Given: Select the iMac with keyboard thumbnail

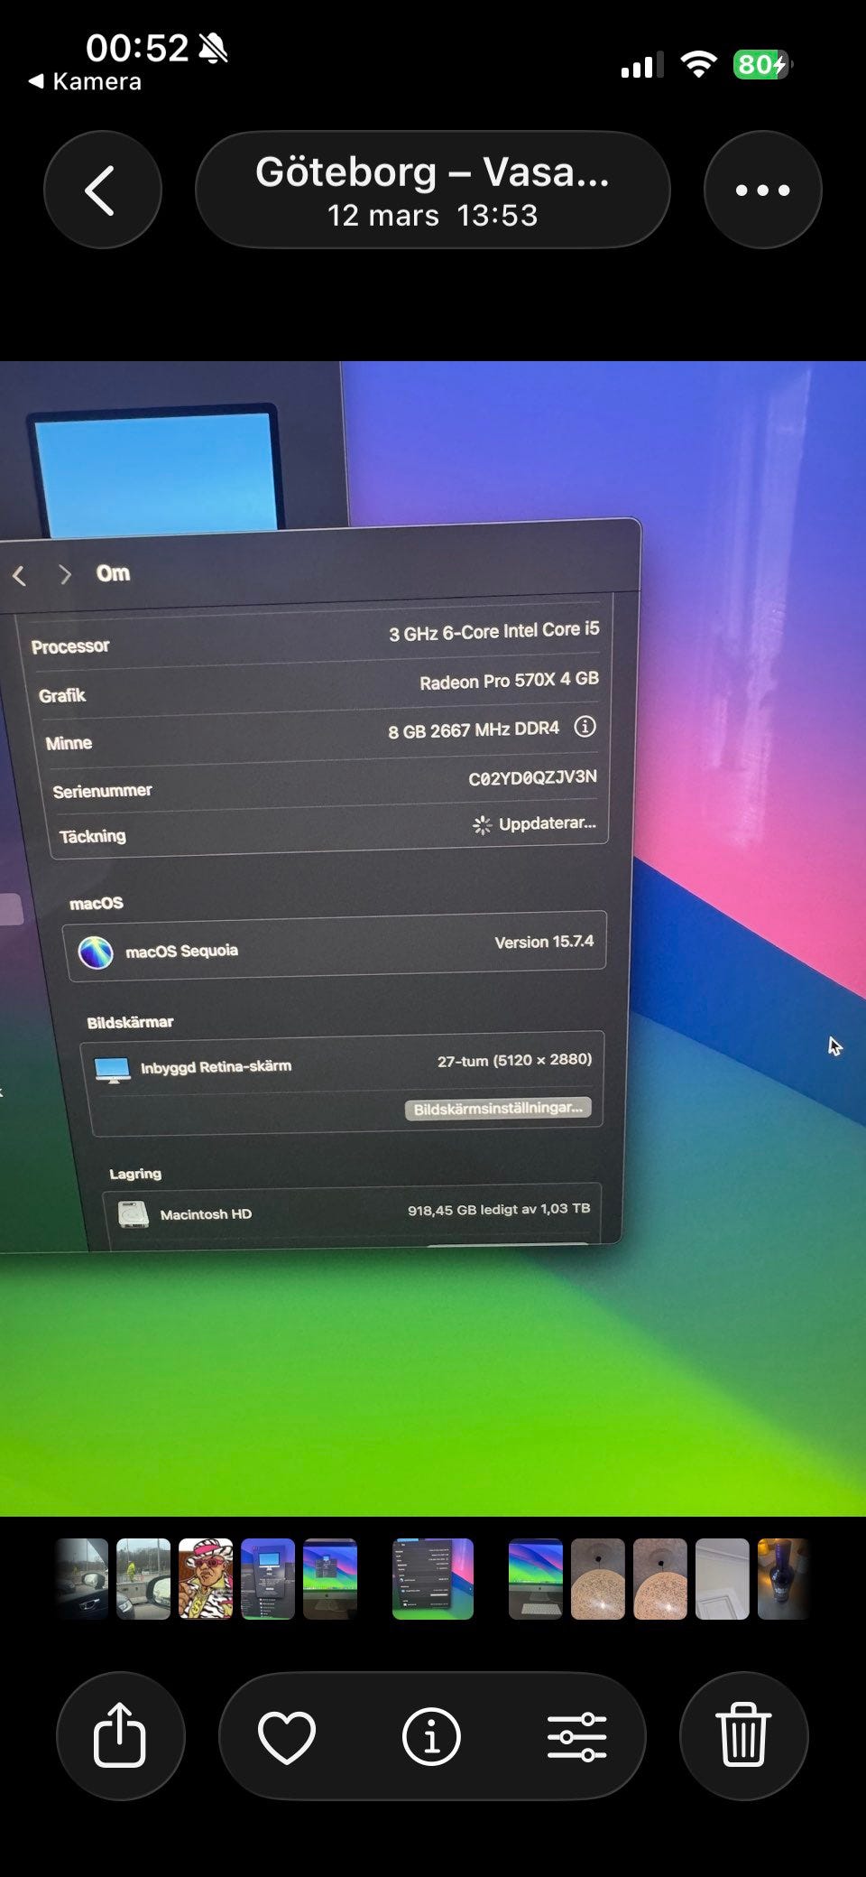Looking at the screenshot, I should 536,1579.
